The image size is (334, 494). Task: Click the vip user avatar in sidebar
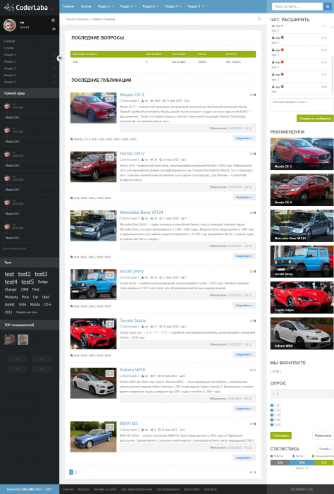9,25
